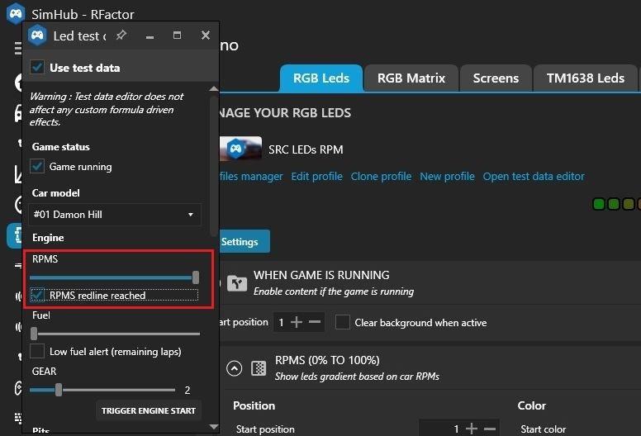Click the second green LED preview
Image resolution: width=641 pixels, height=436 pixels.
[x=613, y=204]
